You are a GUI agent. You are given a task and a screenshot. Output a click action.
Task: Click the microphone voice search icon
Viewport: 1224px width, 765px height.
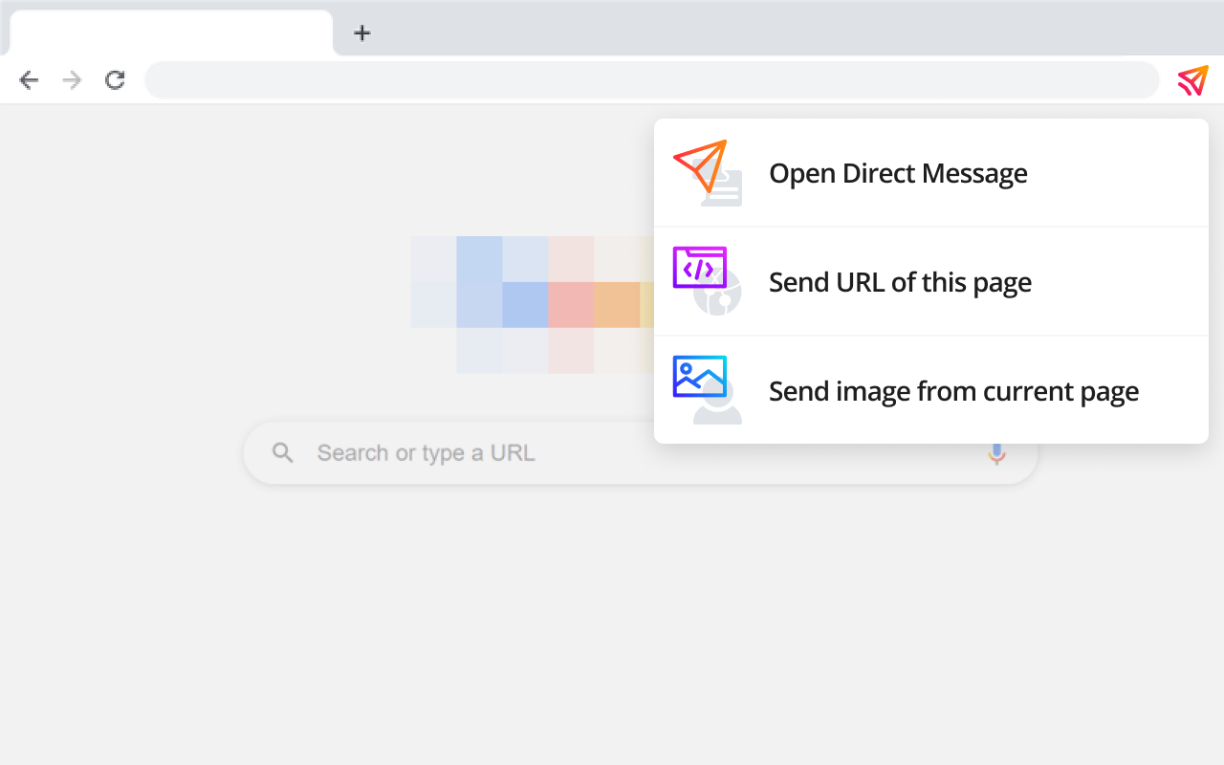pos(997,454)
